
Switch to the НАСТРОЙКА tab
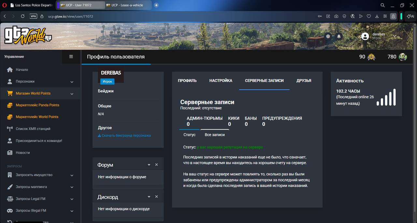pyautogui.click(x=221, y=81)
